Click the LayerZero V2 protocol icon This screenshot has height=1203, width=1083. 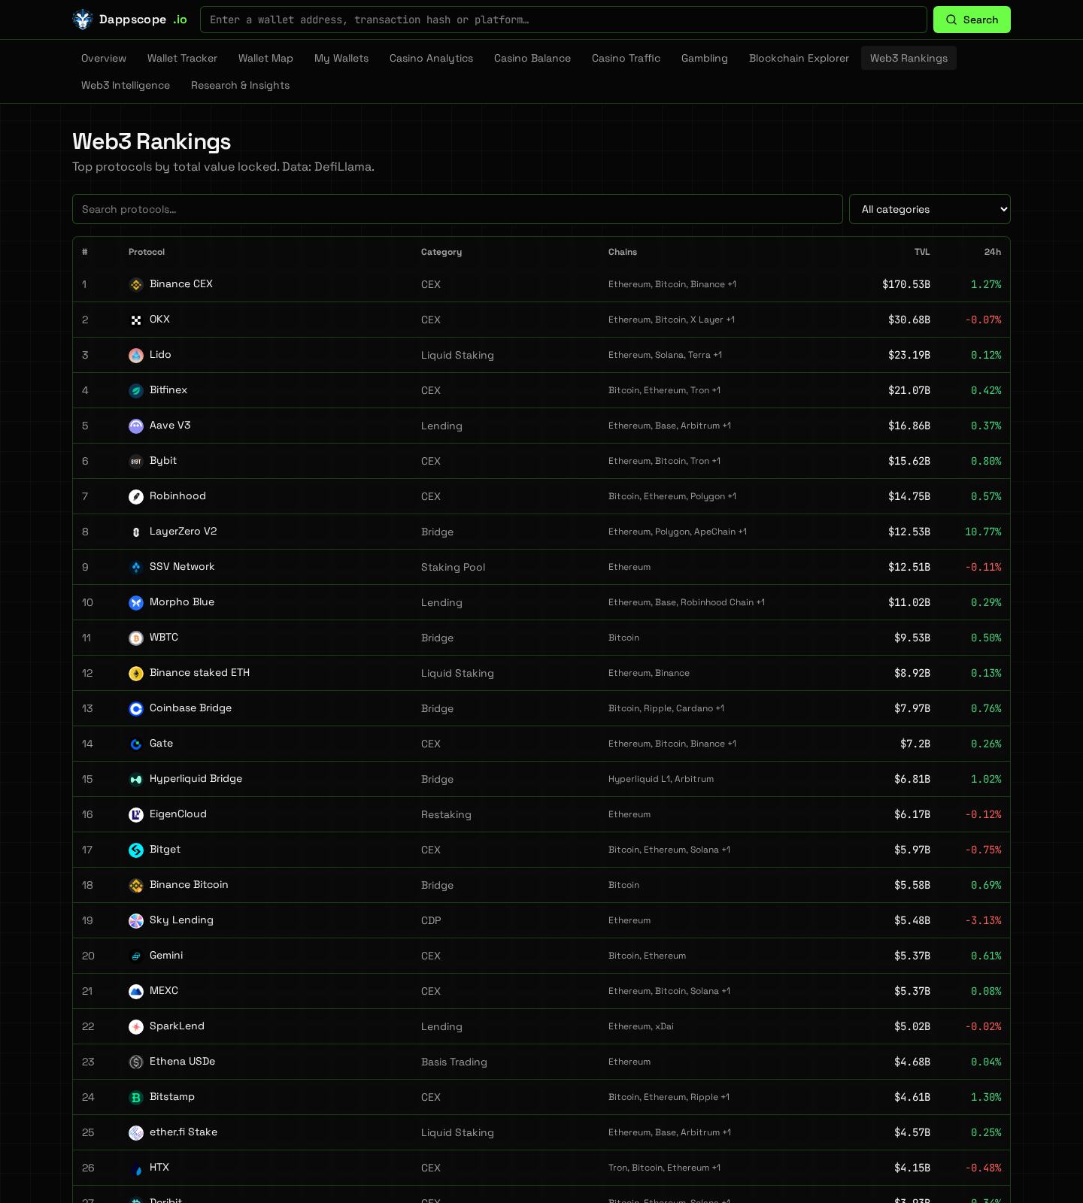click(136, 532)
